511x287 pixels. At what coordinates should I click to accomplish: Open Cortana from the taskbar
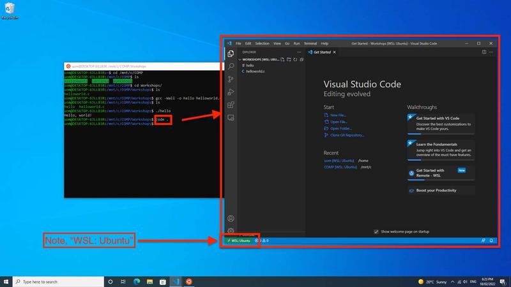(x=110, y=281)
